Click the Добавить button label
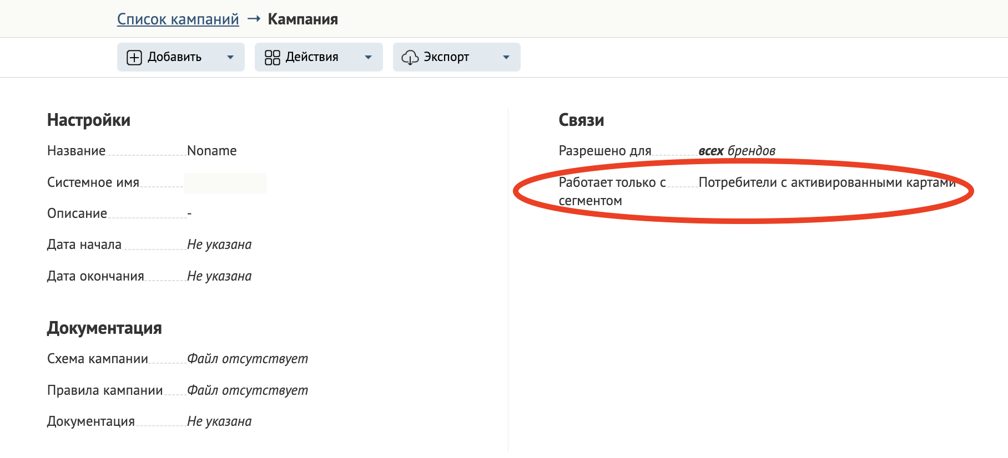Viewport: 1008px width, 458px height. click(x=174, y=57)
